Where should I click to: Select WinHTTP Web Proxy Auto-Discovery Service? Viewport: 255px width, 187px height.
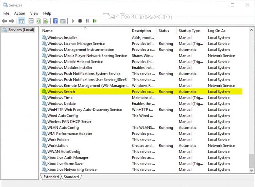141,109
